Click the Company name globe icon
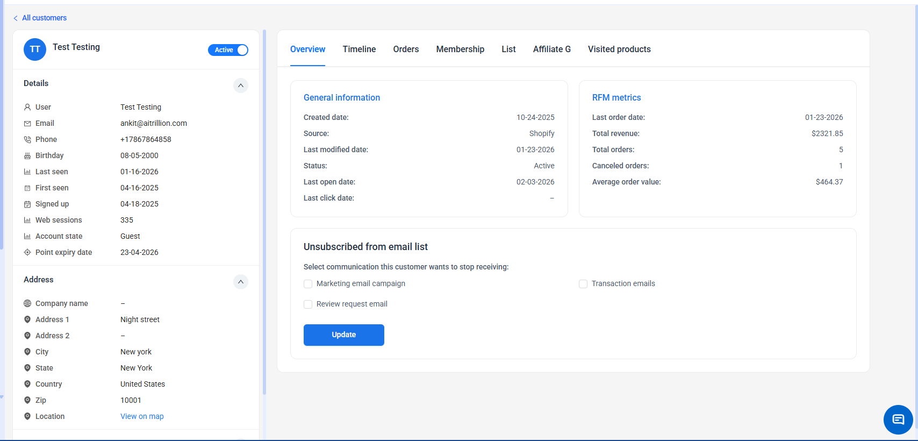 coord(27,304)
